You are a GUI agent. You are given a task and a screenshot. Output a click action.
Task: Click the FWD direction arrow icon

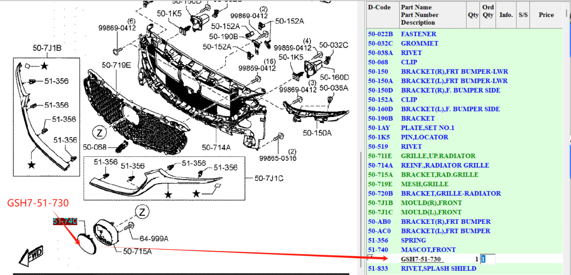pyautogui.click(x=31, y=255)
